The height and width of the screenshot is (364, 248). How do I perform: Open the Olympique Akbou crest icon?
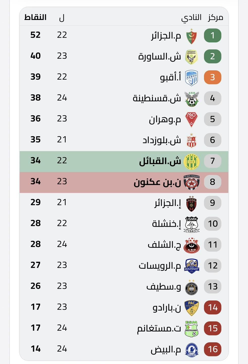click(x=191, y=78)
